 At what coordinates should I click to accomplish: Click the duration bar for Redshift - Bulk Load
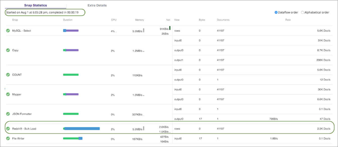point(82,128)
